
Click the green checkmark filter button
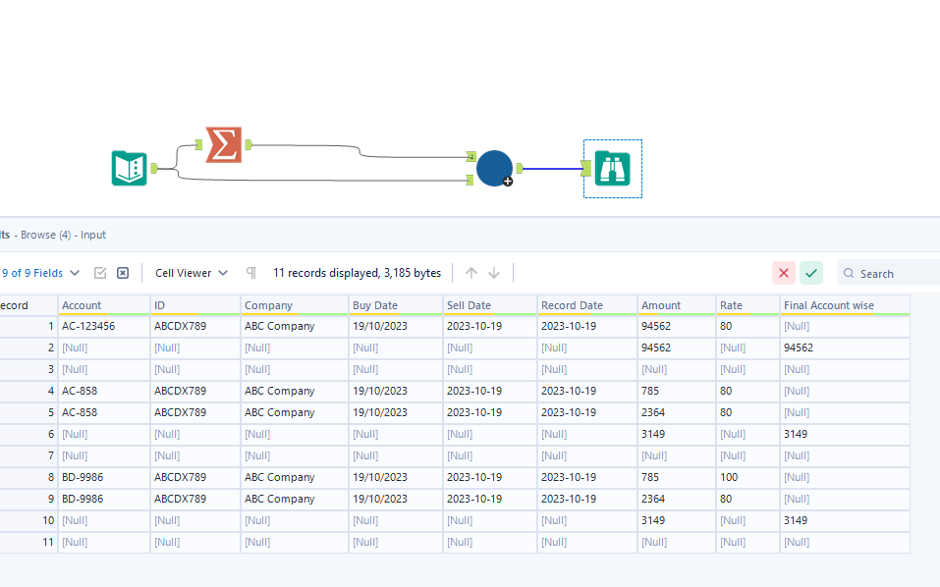click(810, 272)
